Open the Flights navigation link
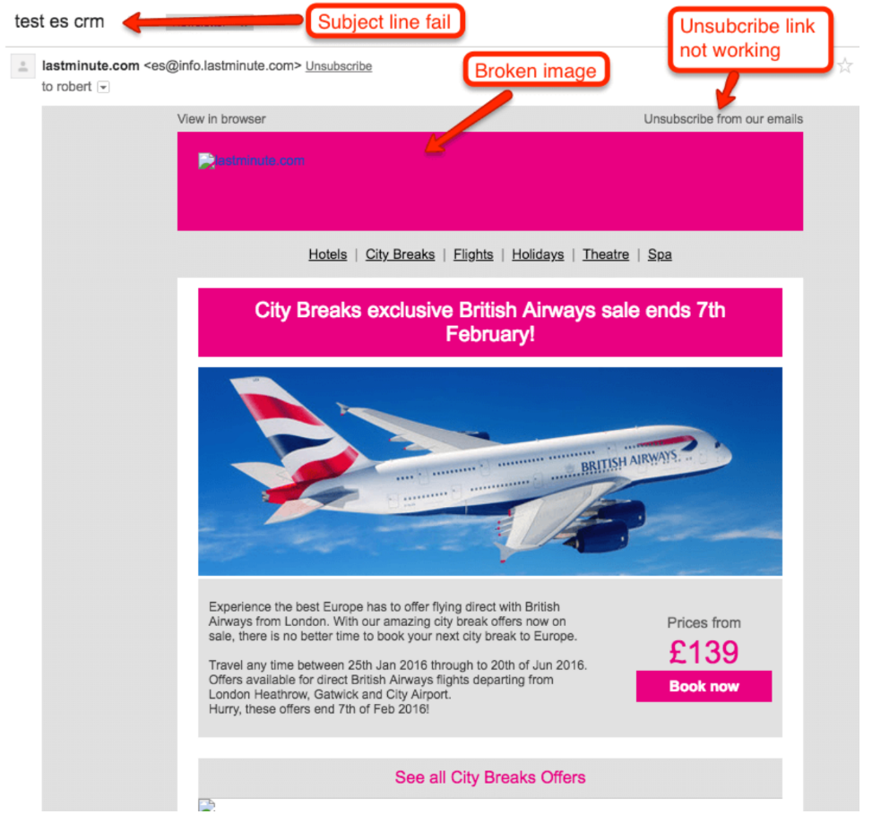The image size is (881, 823). click(473, 254)
